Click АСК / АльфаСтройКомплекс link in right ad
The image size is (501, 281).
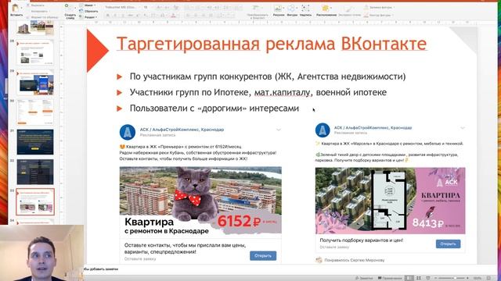click(x=373, y=127)
